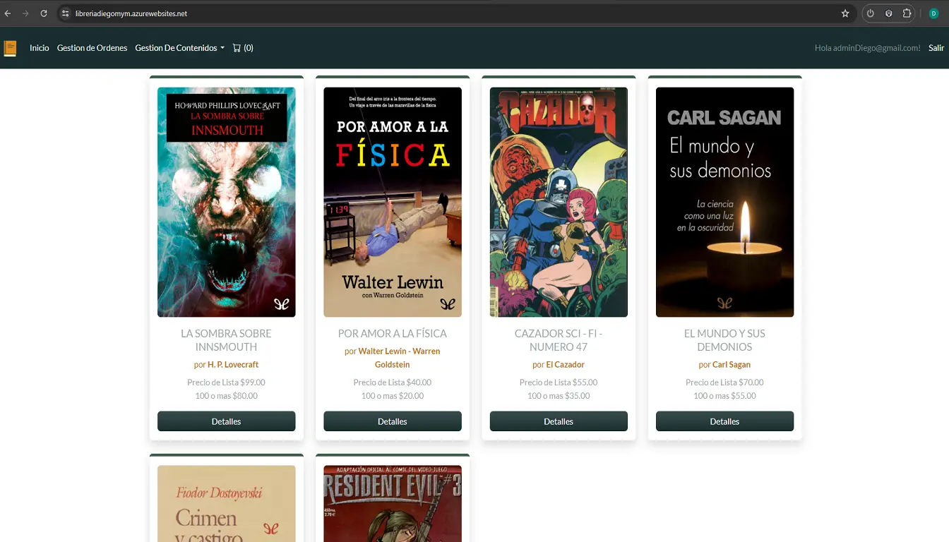
Task: Click the Carl Sagan book cover image
Action: pos(724,202)
